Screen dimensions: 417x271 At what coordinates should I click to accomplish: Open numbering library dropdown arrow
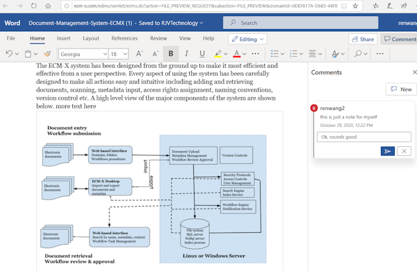click(x=301, y=54)
